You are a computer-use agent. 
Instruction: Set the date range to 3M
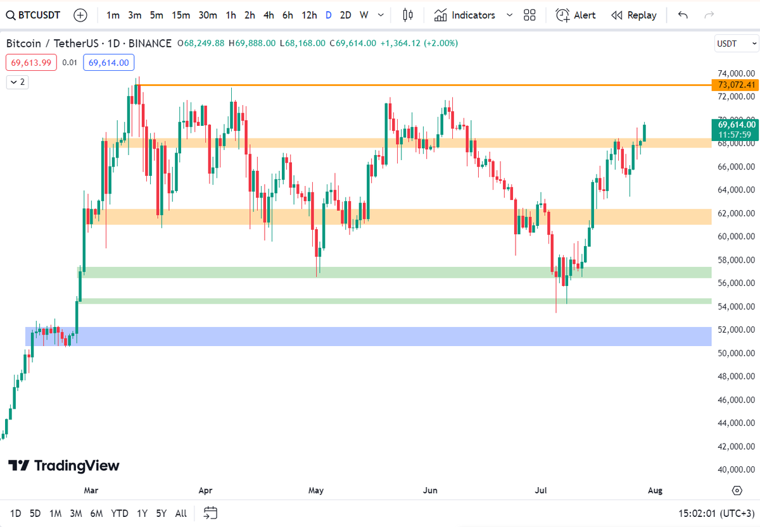tap(75, 513)
